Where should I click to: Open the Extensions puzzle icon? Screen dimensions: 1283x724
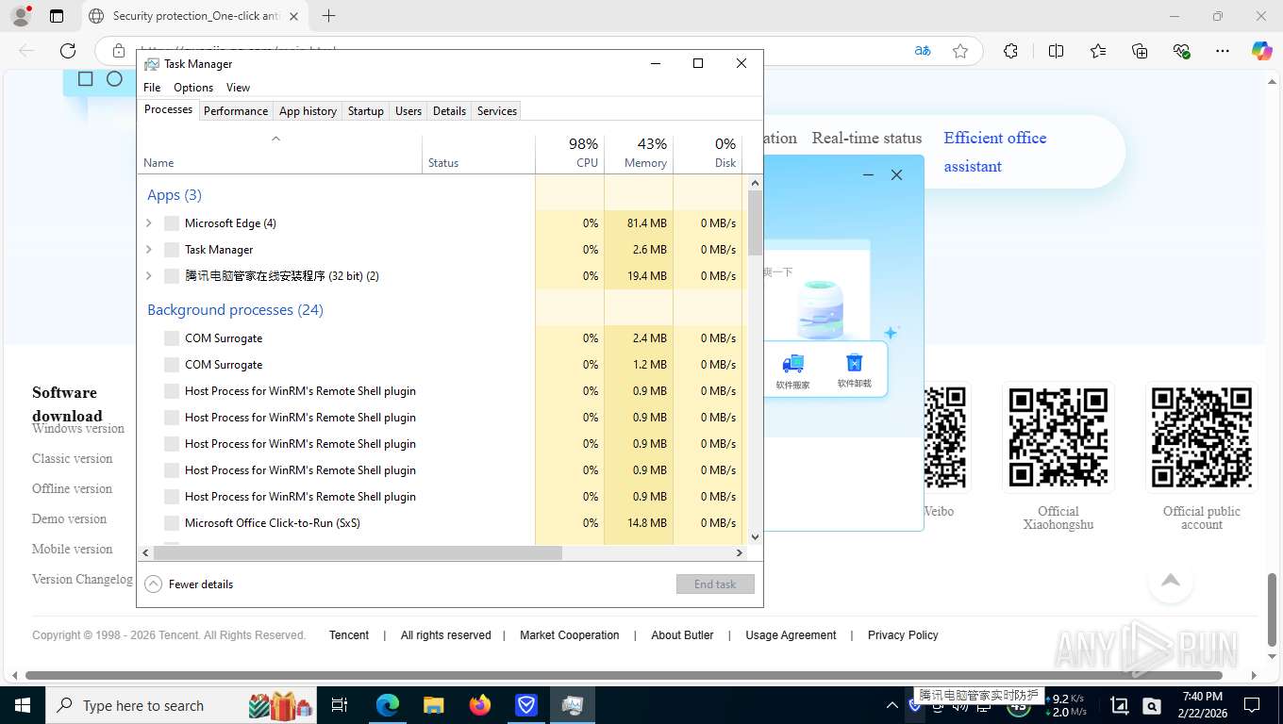pos(1010,51)
